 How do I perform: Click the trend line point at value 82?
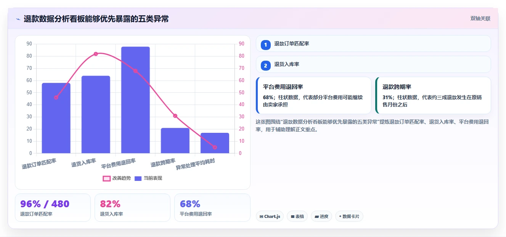click(96, 54)
